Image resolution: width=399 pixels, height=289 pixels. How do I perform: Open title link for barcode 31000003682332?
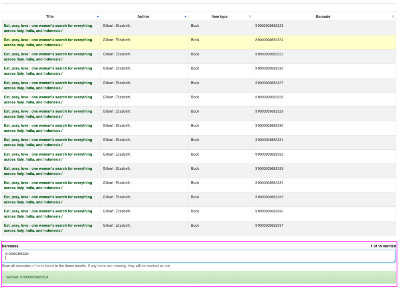pos(48,157)
